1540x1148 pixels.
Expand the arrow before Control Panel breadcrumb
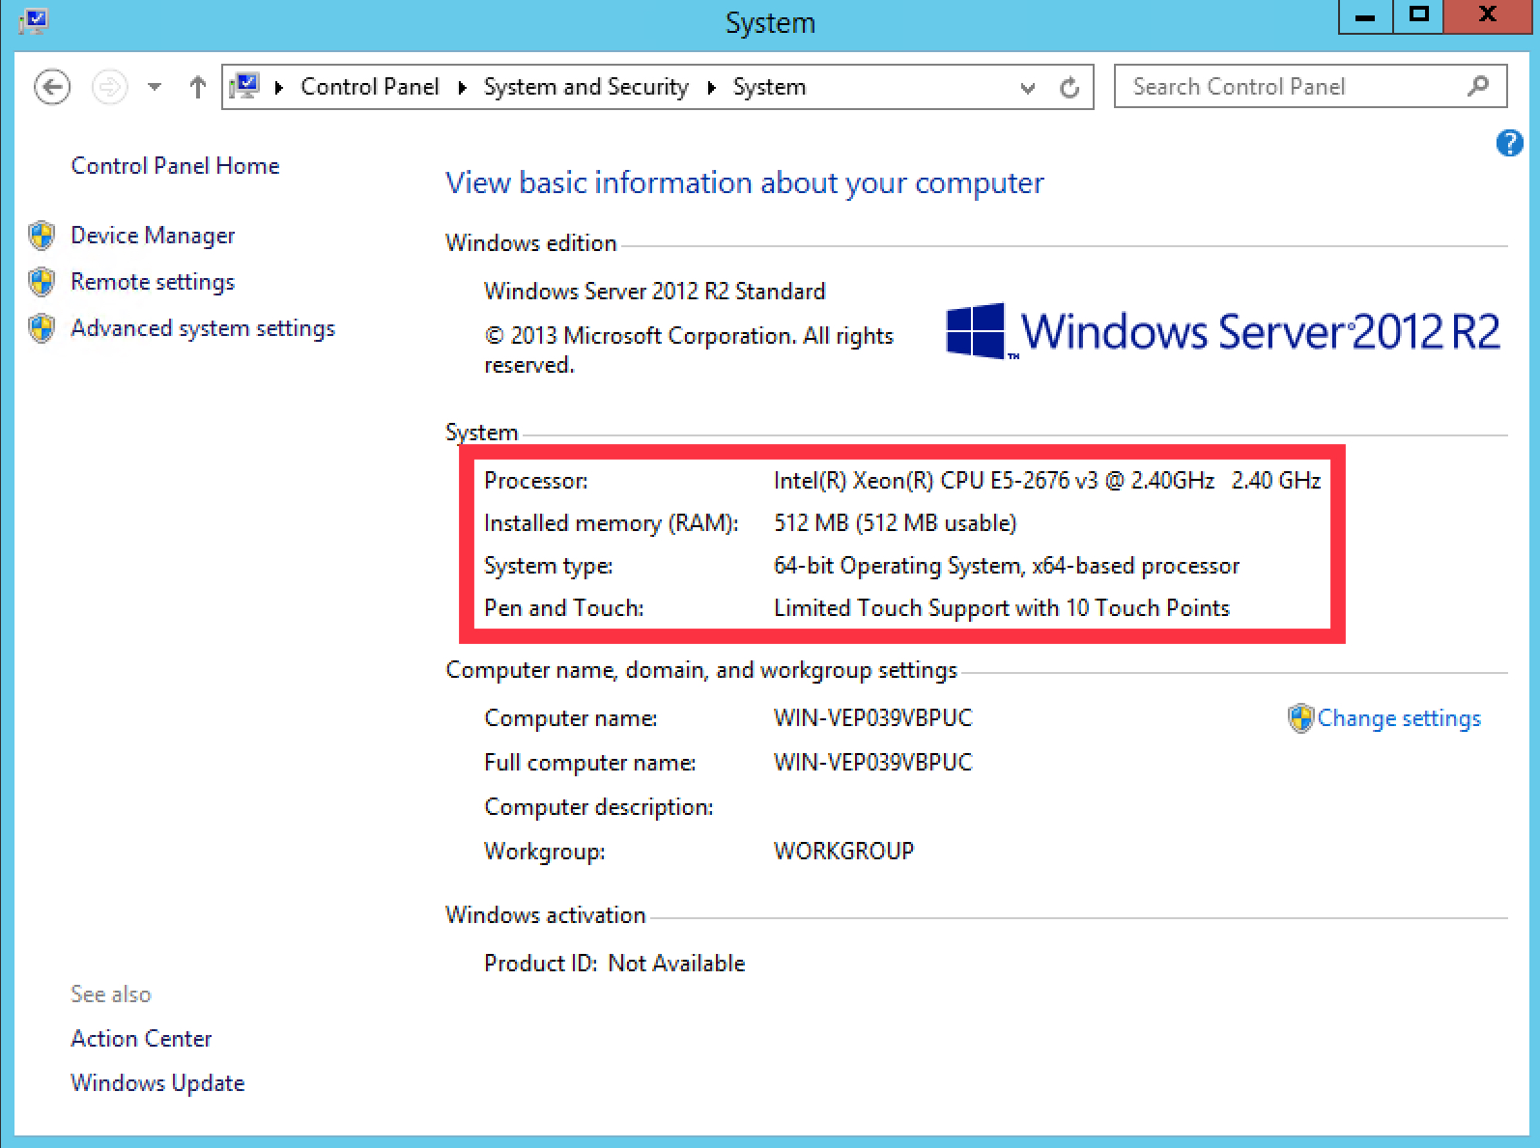click(279, 88)
